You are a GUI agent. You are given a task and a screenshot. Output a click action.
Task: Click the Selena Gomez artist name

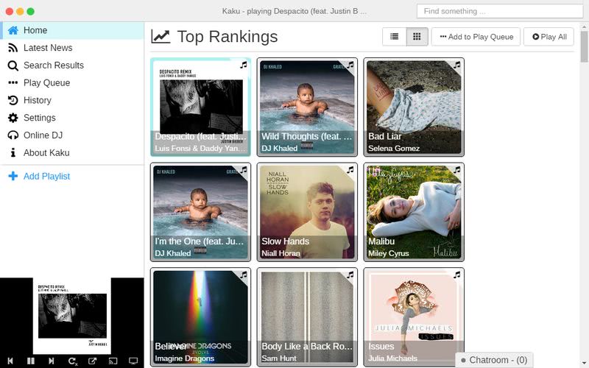tap(394, 149)
